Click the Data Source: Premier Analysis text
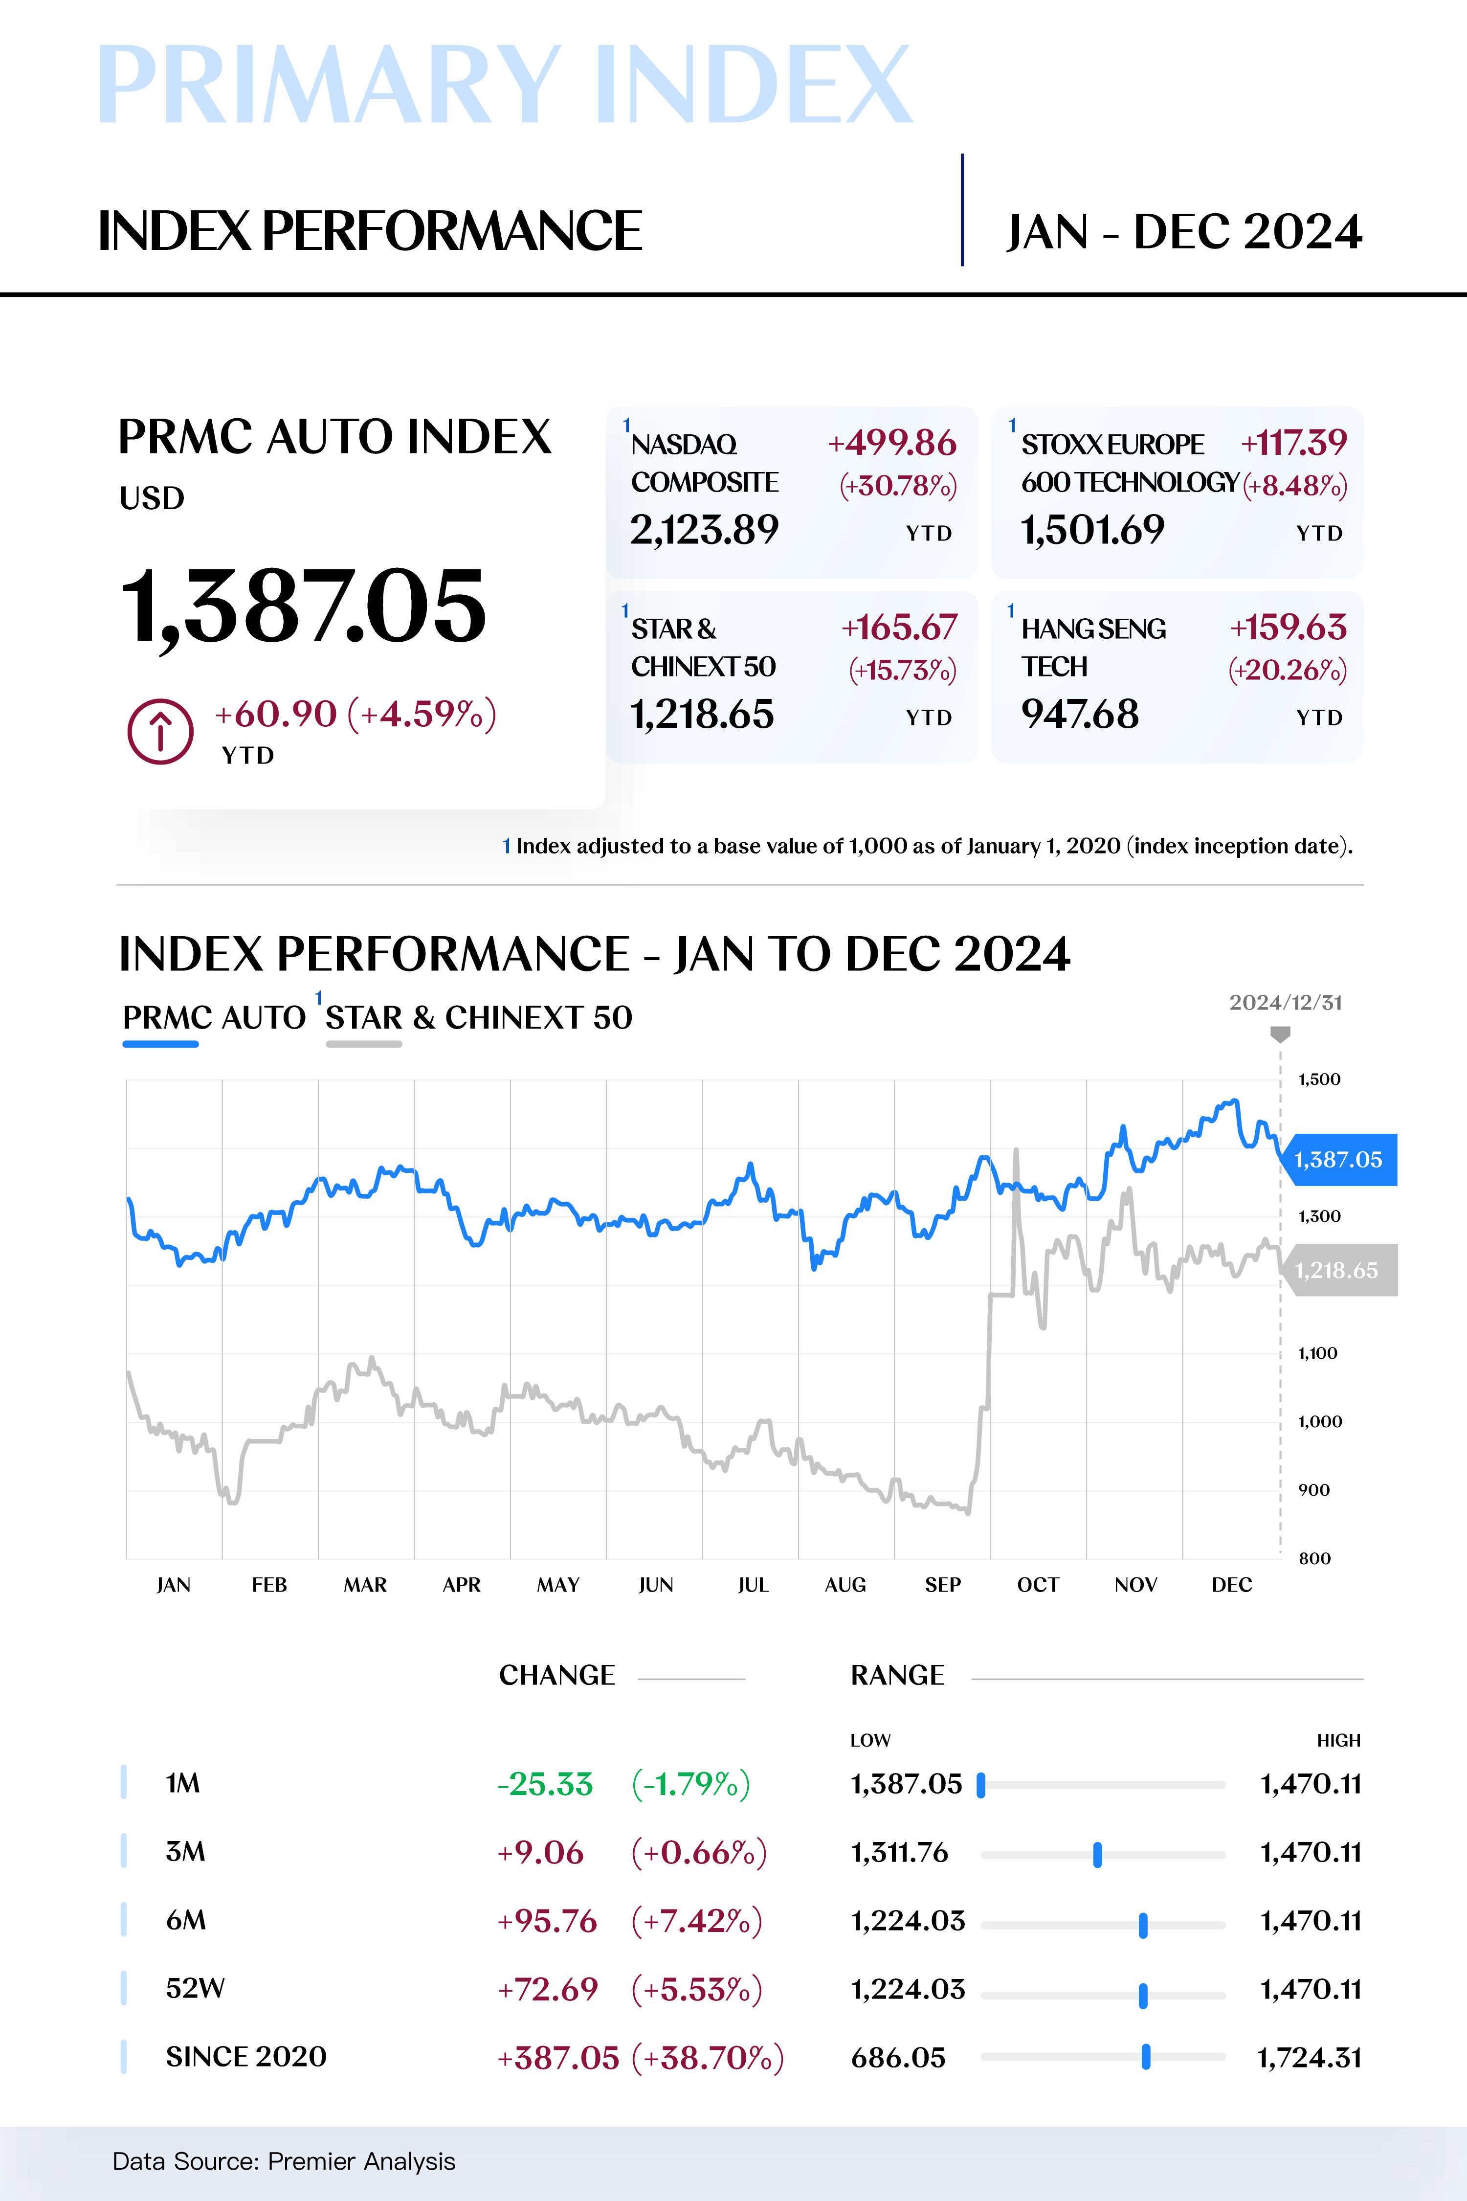This screenshot has width=1467, height=2201. pyautogui.click(x=284, y=2162)
